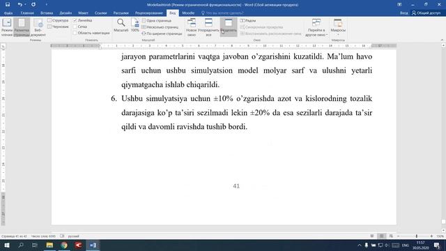Screen dimensions: 446x251
Task: Select Web Layout status bar view icon
Action: [x=391, y=236]
